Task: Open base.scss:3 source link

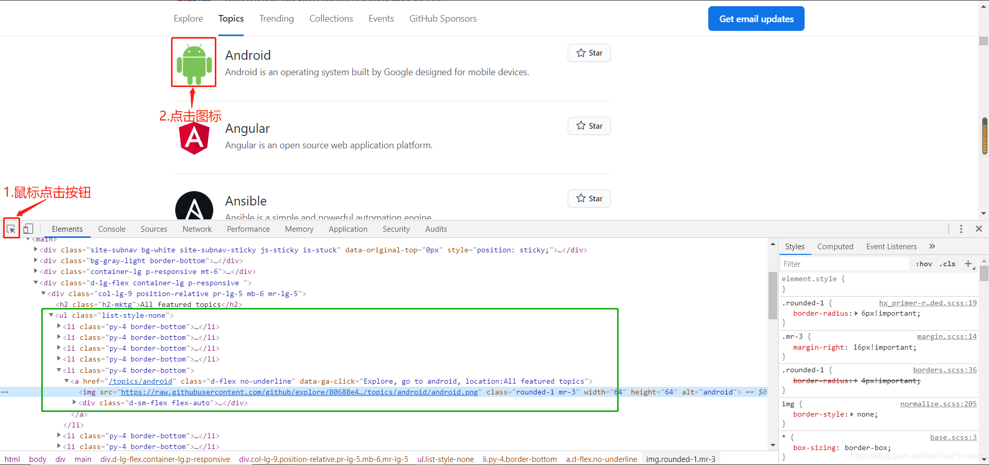Action: click(x=953, y=438)
